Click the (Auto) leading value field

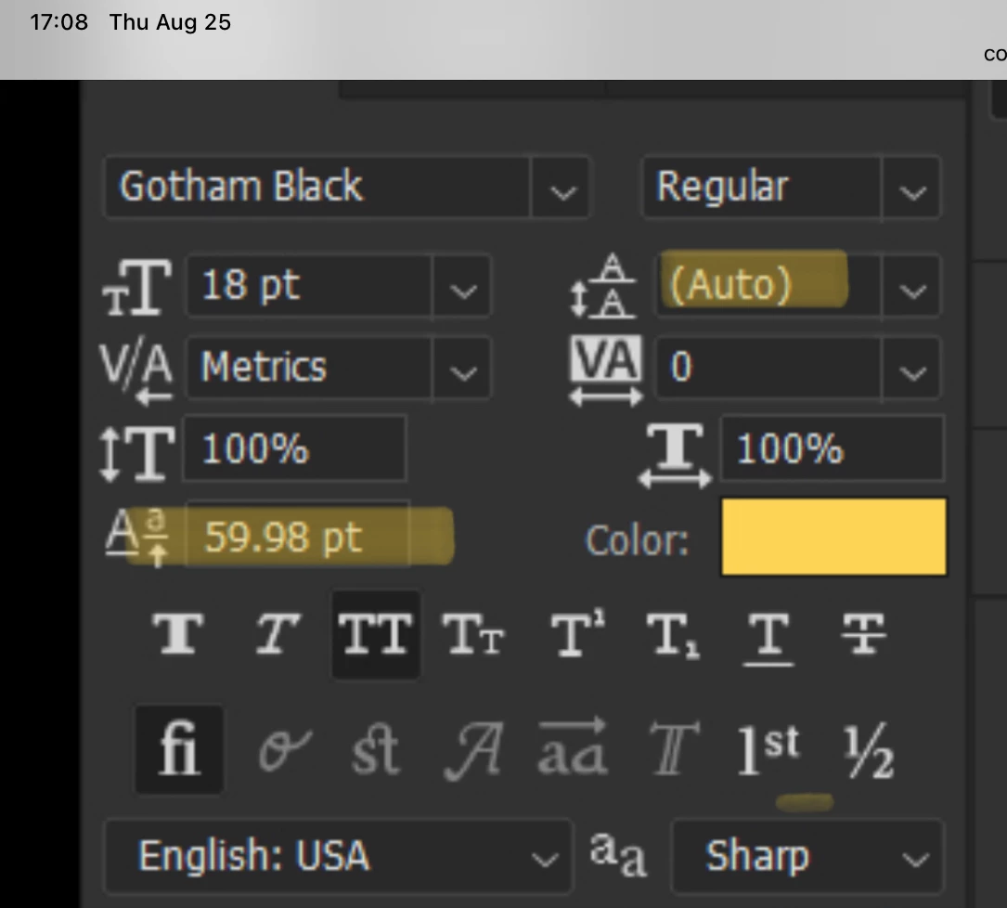point(768,285)
